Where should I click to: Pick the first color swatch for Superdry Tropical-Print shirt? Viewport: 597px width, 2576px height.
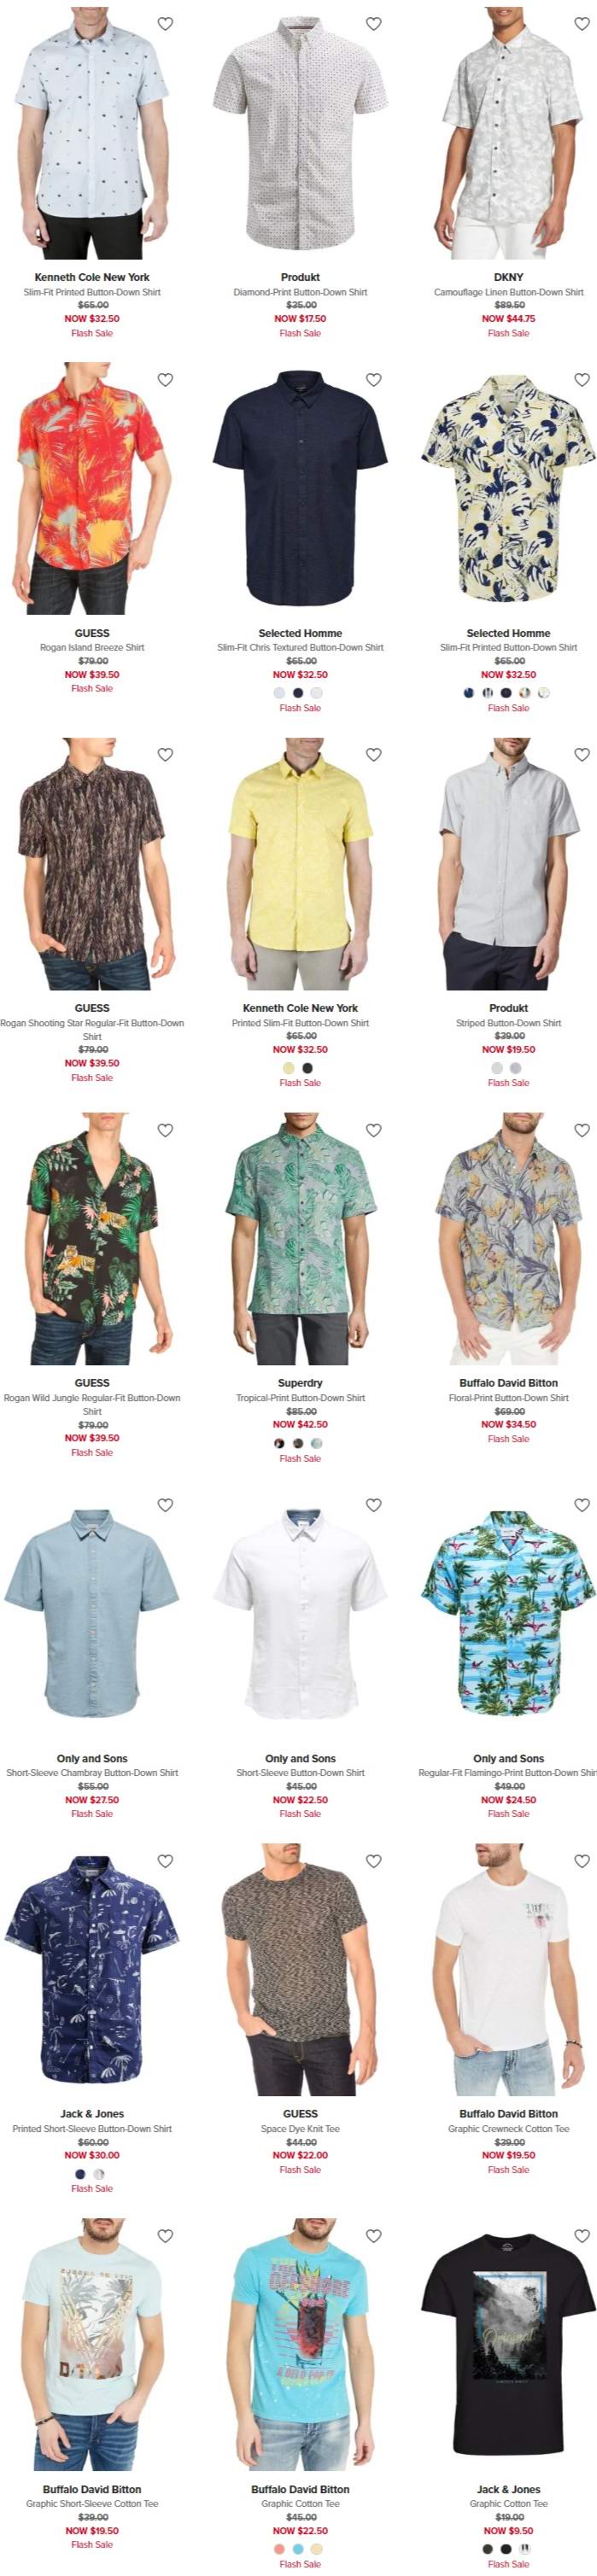click(280, 1443)
